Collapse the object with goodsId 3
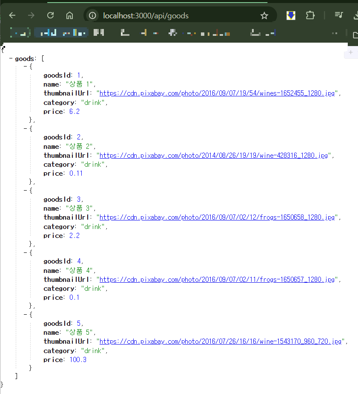Image resolution: width=358 pixels, height=394 pixels. [26, 191]
